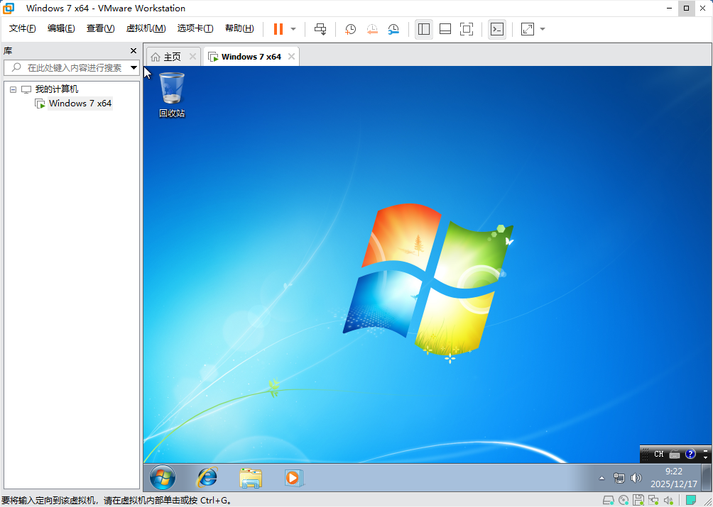Open the 选项卡(T) menu

195,28
